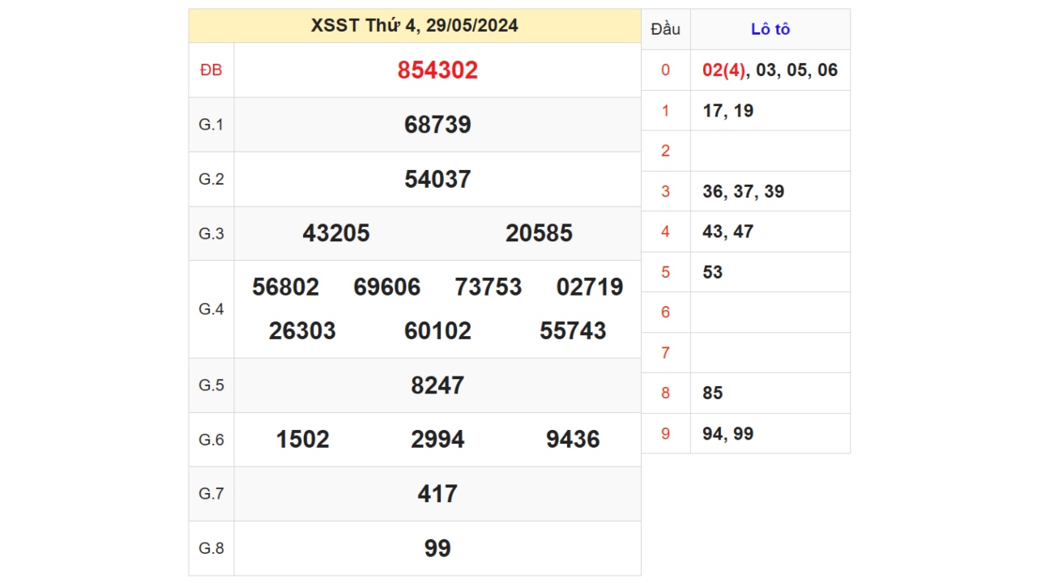Select loto entry 85
This screenshot has width=1037, height=583.
[713, 394]
